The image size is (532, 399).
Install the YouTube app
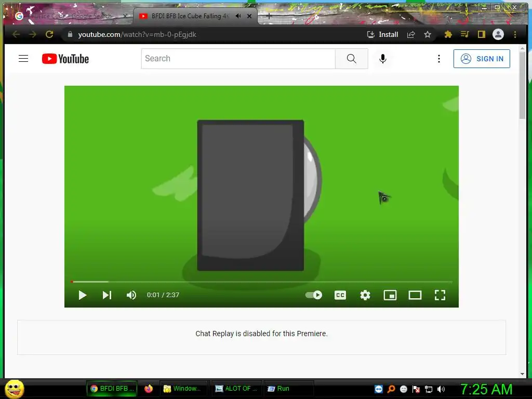pos(382,34)
